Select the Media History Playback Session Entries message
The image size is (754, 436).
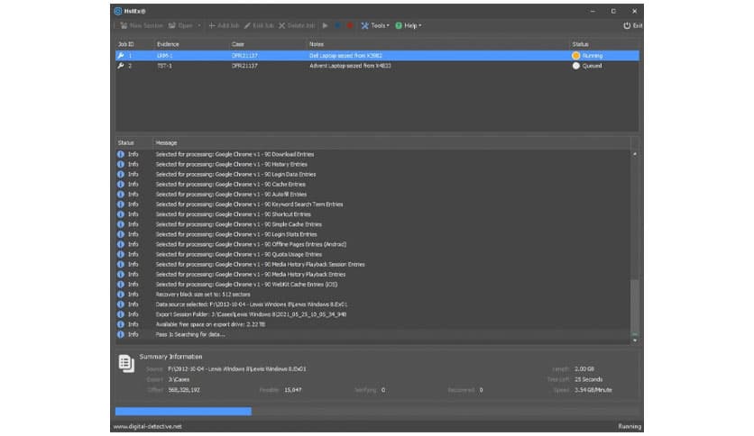(x=260, y=265)
